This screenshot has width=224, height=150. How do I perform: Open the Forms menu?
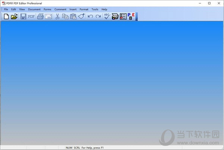[x=47, y=9]
